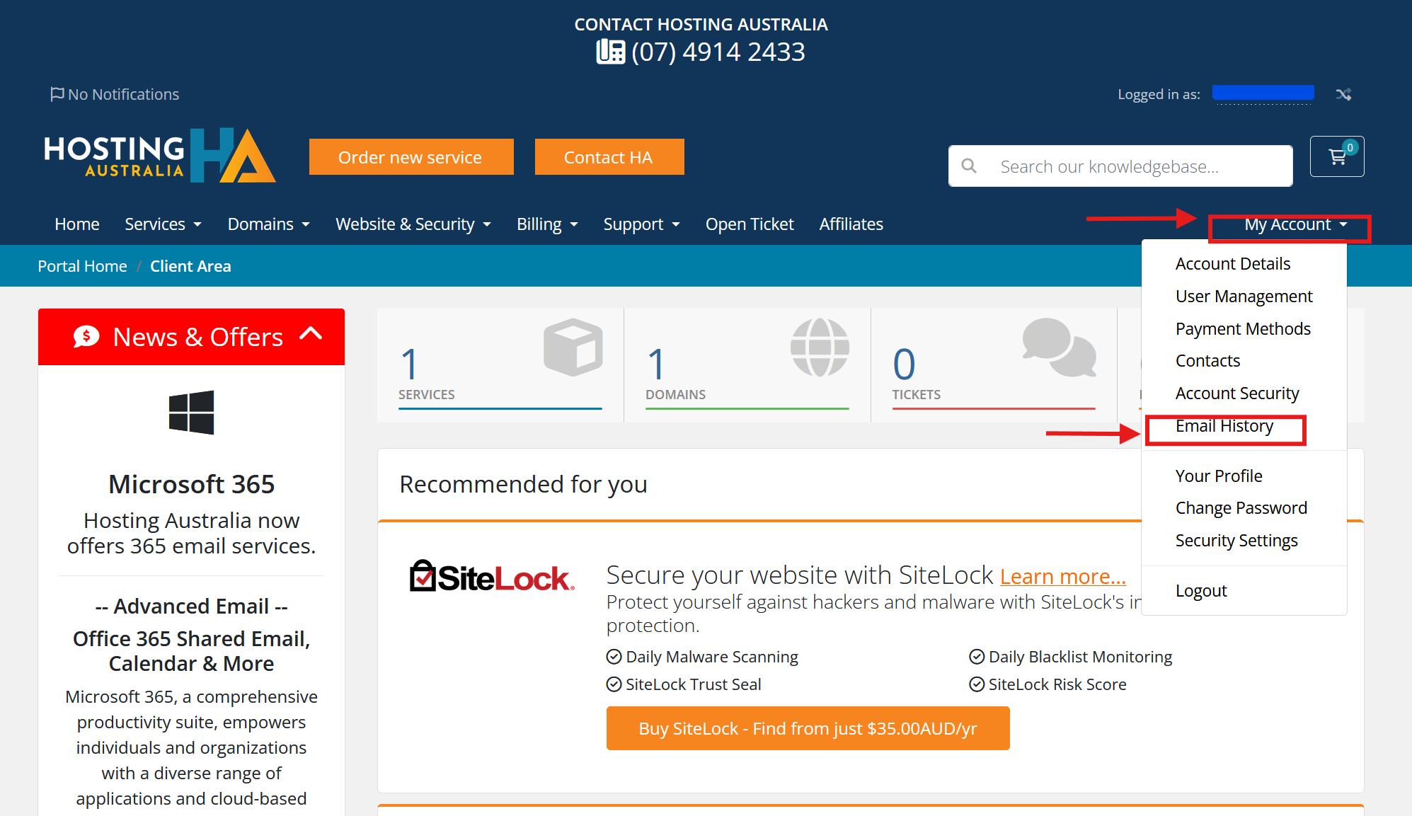Click the tickets chat bubbles icon
This screenshot has width=1412, height=816.
(x=1060, y=347)
